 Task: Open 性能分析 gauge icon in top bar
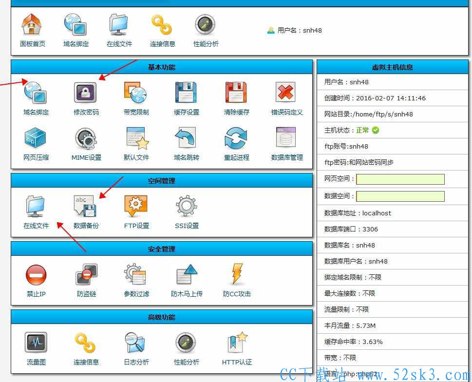(205, 24)
